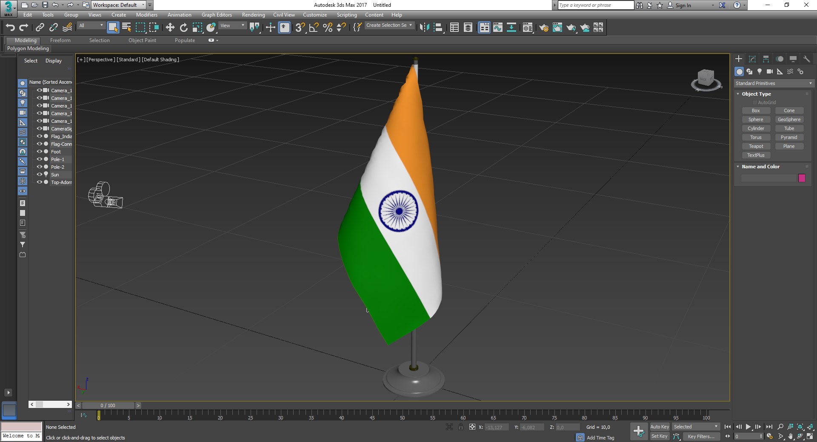Enable the Auto Key toggle
The height and width of the screenshot is (442, 817).
point(660,427)
